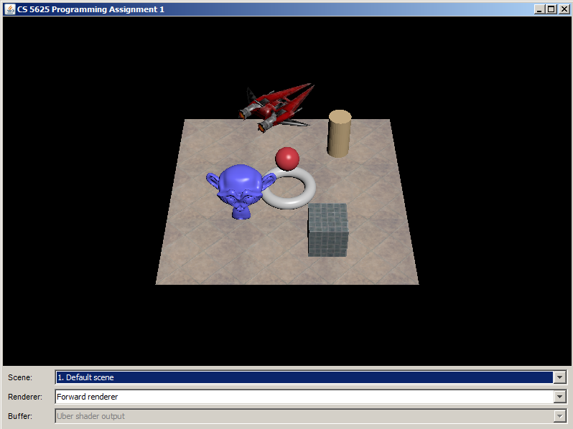This screenshot has width=573, height=429.
Task: Click the Buffer dropdown arrow
Action: tap(560, 416)
